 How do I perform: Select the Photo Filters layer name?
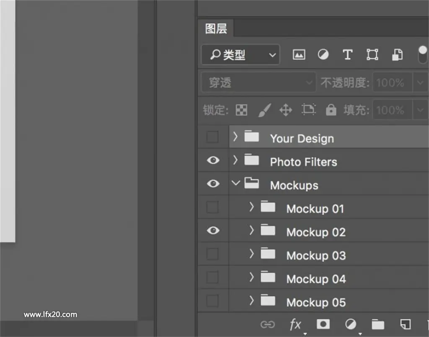click(x=303, y=162)
